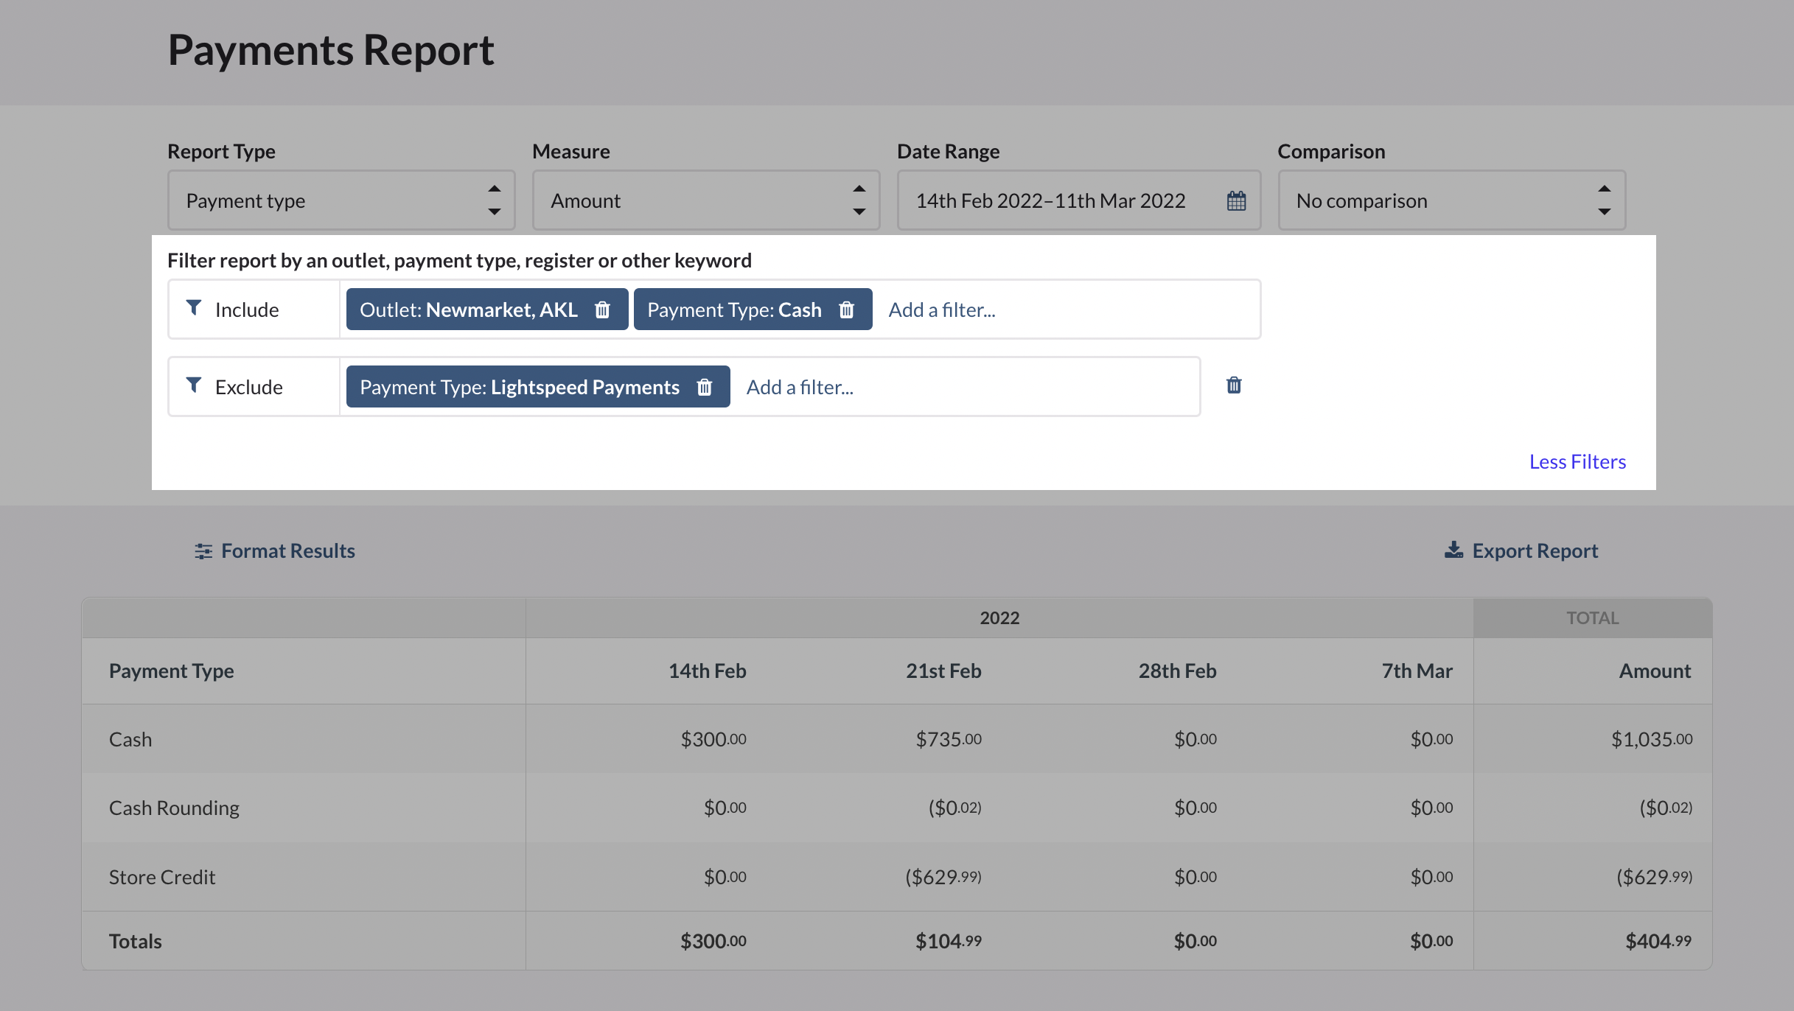Open the Comparison dropdown
The image size is (1794, 1011).
(1451, 200)
